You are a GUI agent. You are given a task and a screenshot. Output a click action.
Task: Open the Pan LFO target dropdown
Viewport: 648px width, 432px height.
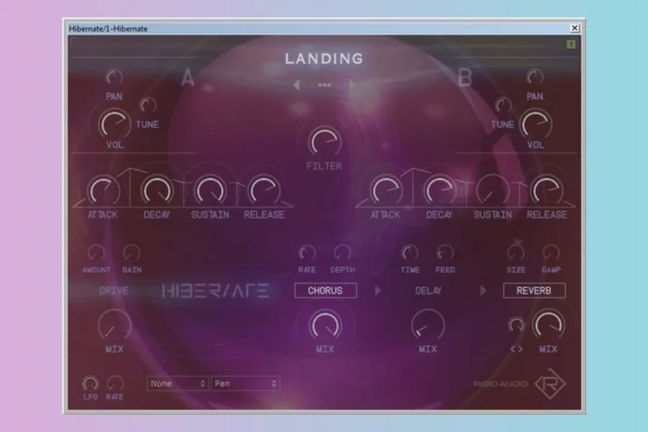(x=245, y=384)
